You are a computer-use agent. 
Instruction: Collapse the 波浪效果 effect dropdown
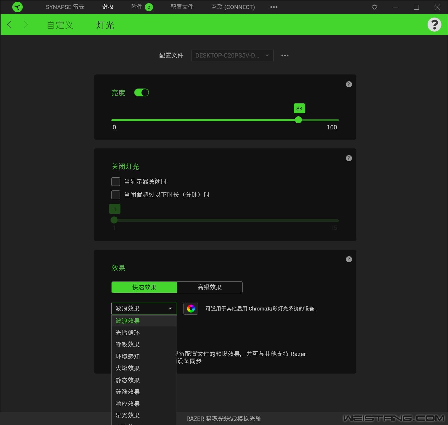(x=144, y=308)
